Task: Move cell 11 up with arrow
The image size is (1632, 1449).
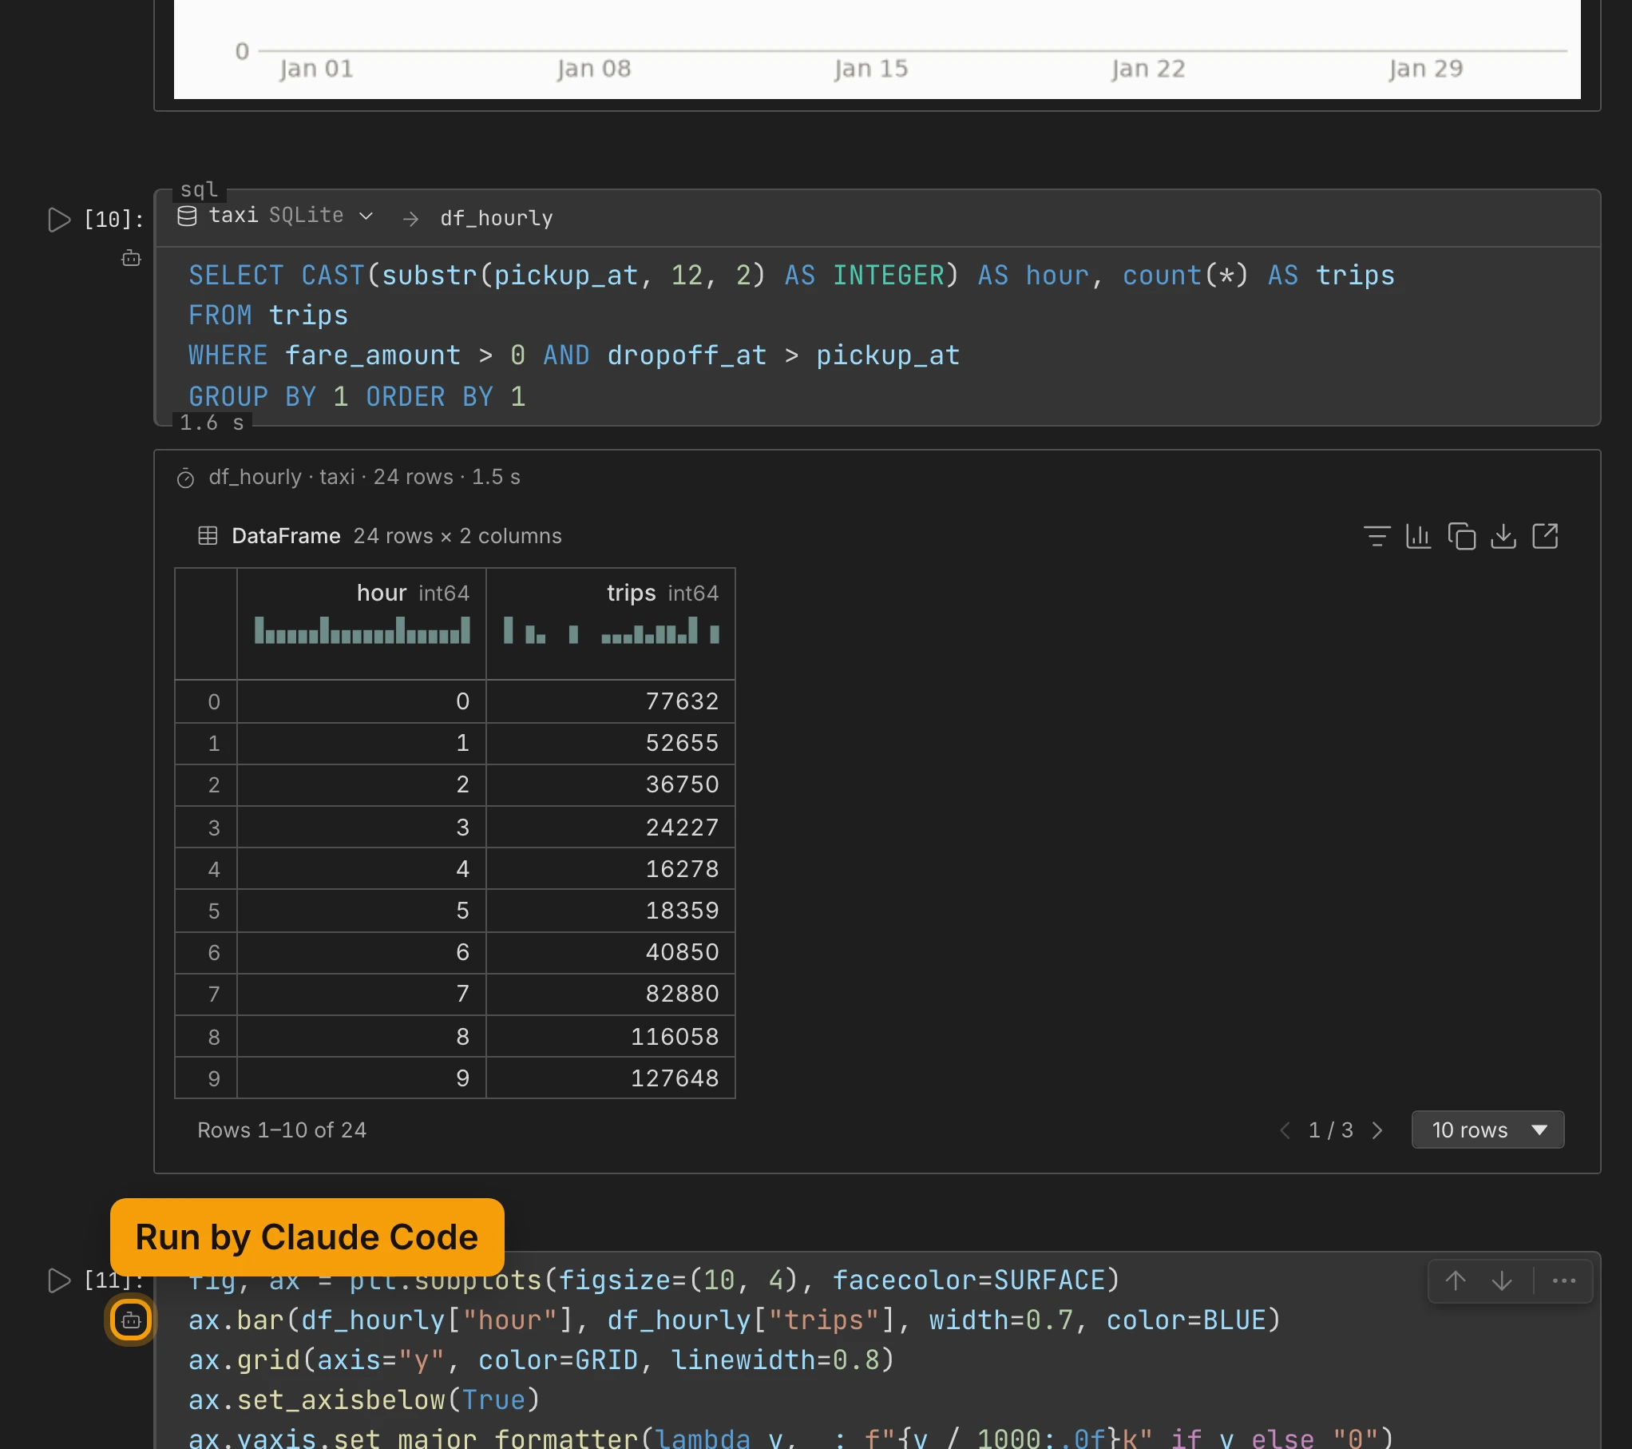Action: 1456,1280
